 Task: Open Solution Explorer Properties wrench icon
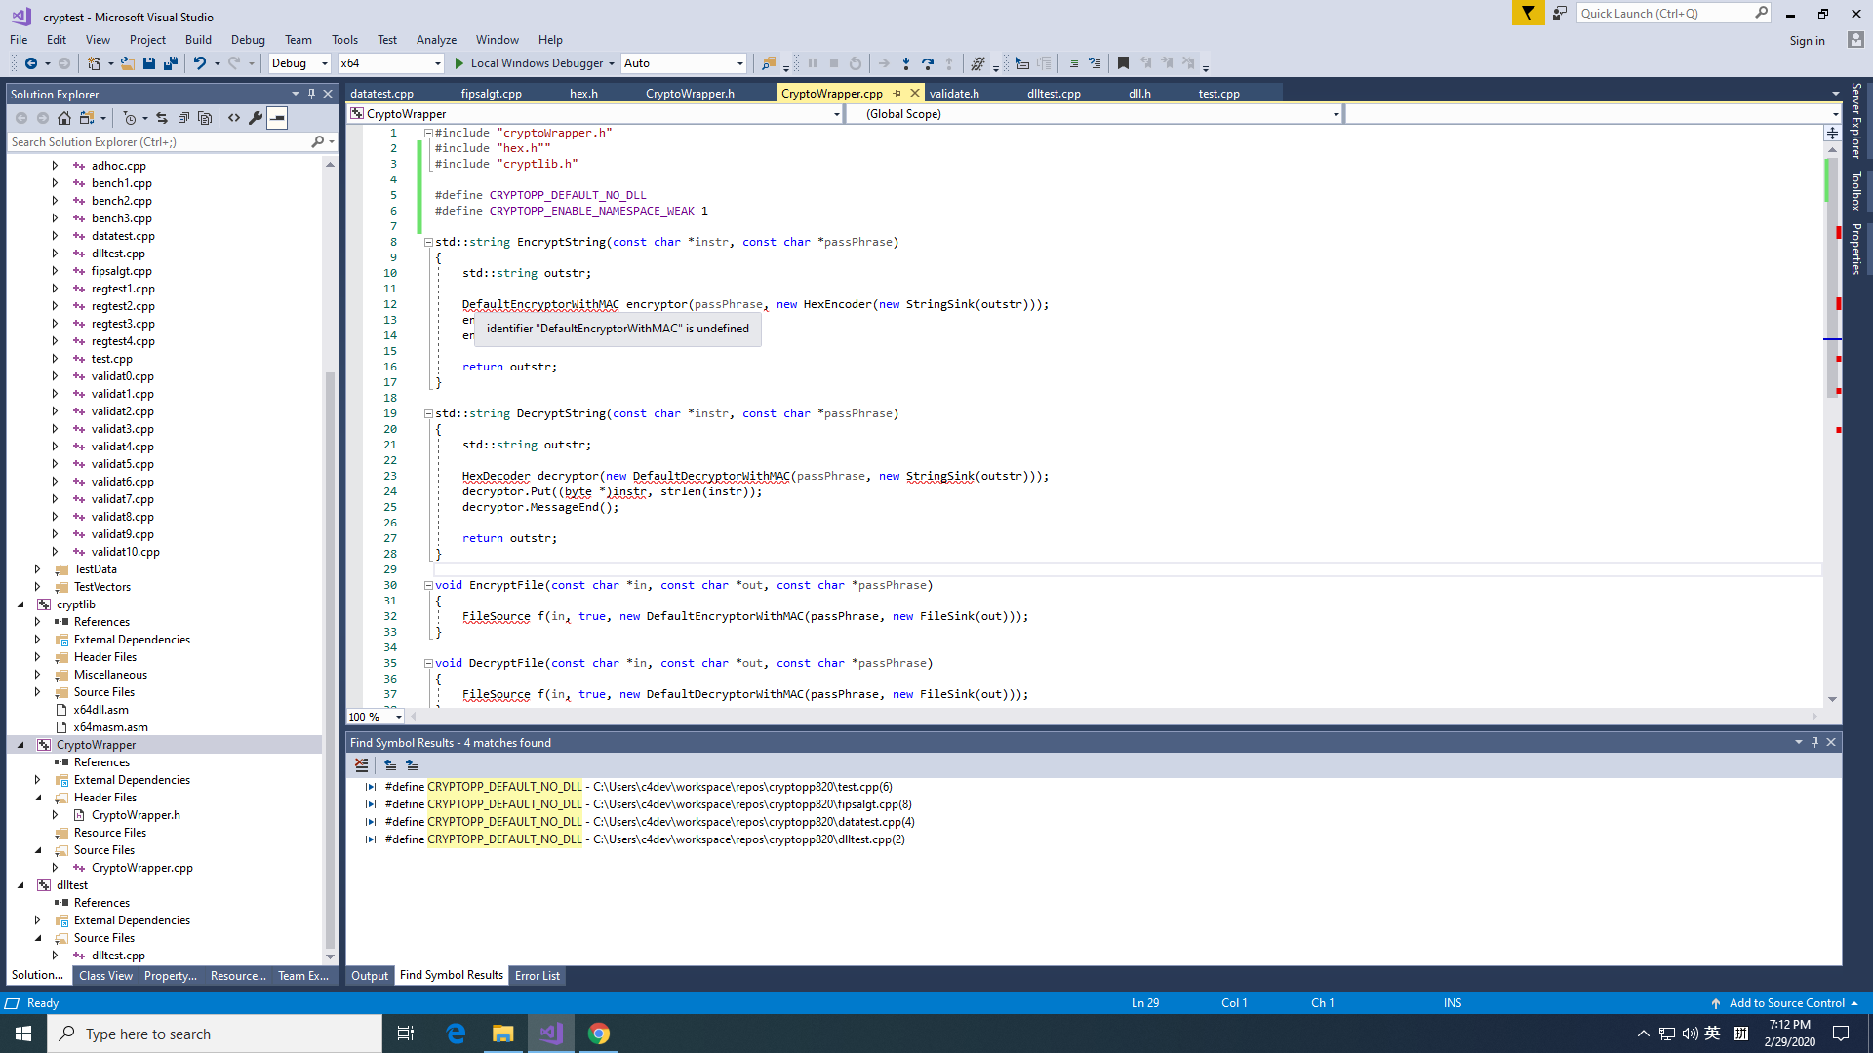pyautogui.click(x=256, y=118)
